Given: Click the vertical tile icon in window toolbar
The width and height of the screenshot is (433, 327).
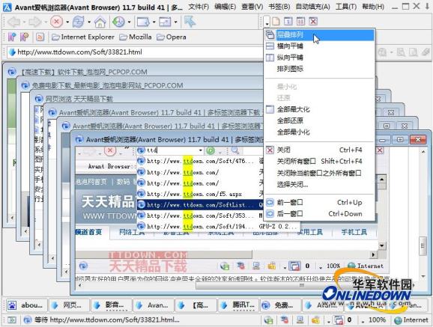Looking at the screenshot, I should [x=300, y=21].
